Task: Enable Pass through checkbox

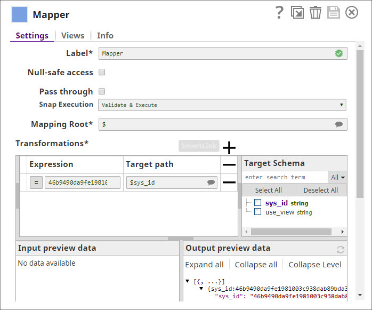Action: (102, 91)
